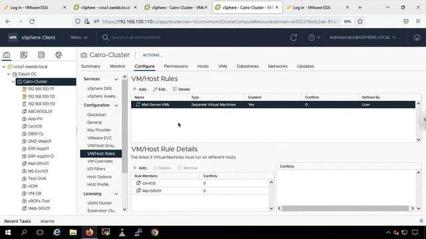Open the Menu dropdown
This screenshot has width=426, height=239.
[79, 37]
